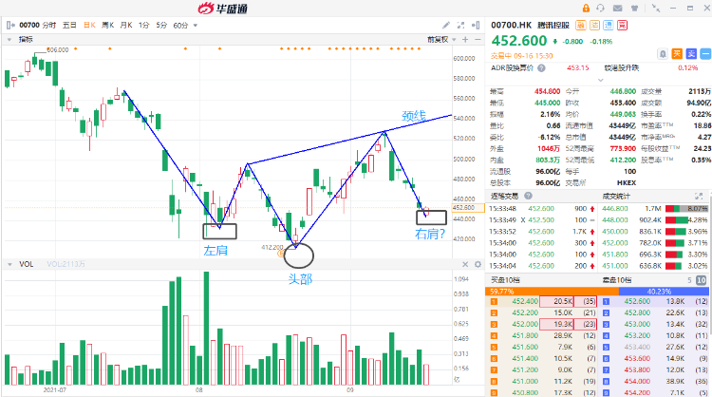Viewport: 712px width, 397px height.
Task: Click the 华盛通 logo in title bar
Action: [223, 9]
